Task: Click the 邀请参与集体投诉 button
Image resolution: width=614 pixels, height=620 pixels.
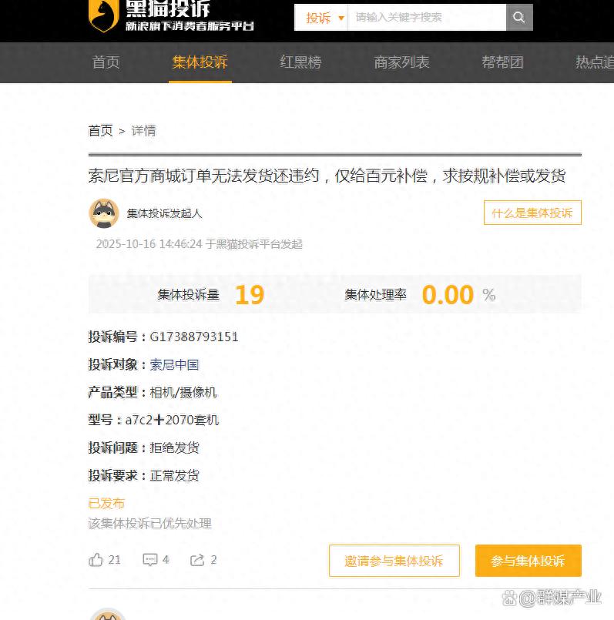Action: pos(394,561)
